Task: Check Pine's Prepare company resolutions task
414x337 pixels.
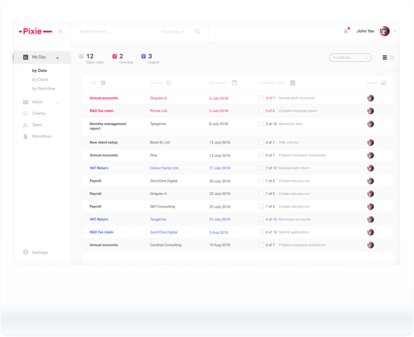Action: pos(261,155)
